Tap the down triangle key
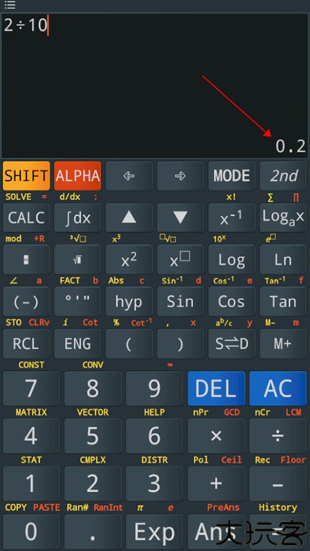 coord(180,217)
